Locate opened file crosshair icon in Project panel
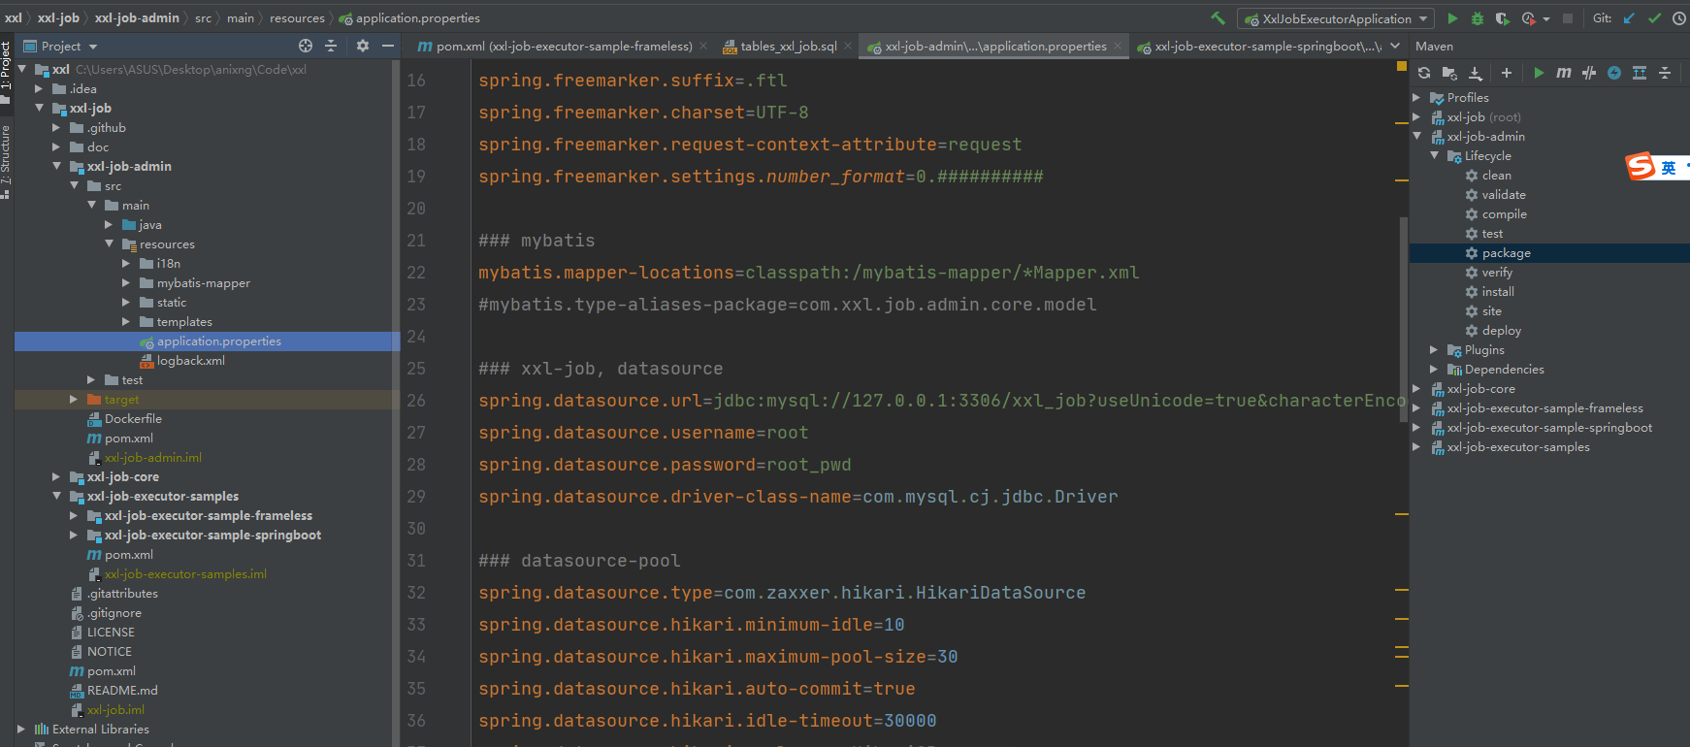Viewport: 1690px width, 747px height. [306, 46]
